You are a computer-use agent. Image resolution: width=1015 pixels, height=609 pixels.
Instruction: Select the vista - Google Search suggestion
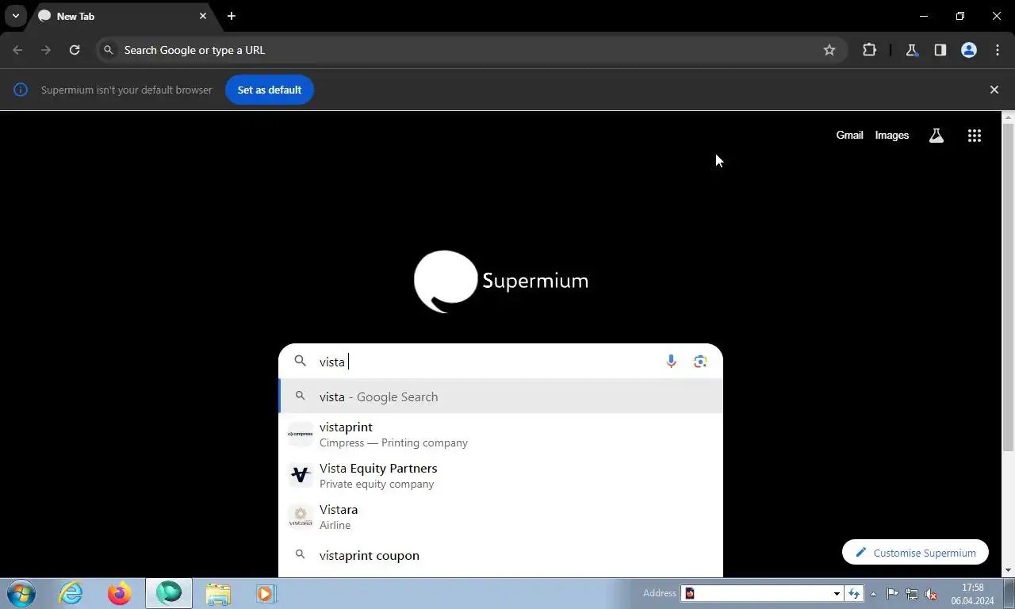500,396
